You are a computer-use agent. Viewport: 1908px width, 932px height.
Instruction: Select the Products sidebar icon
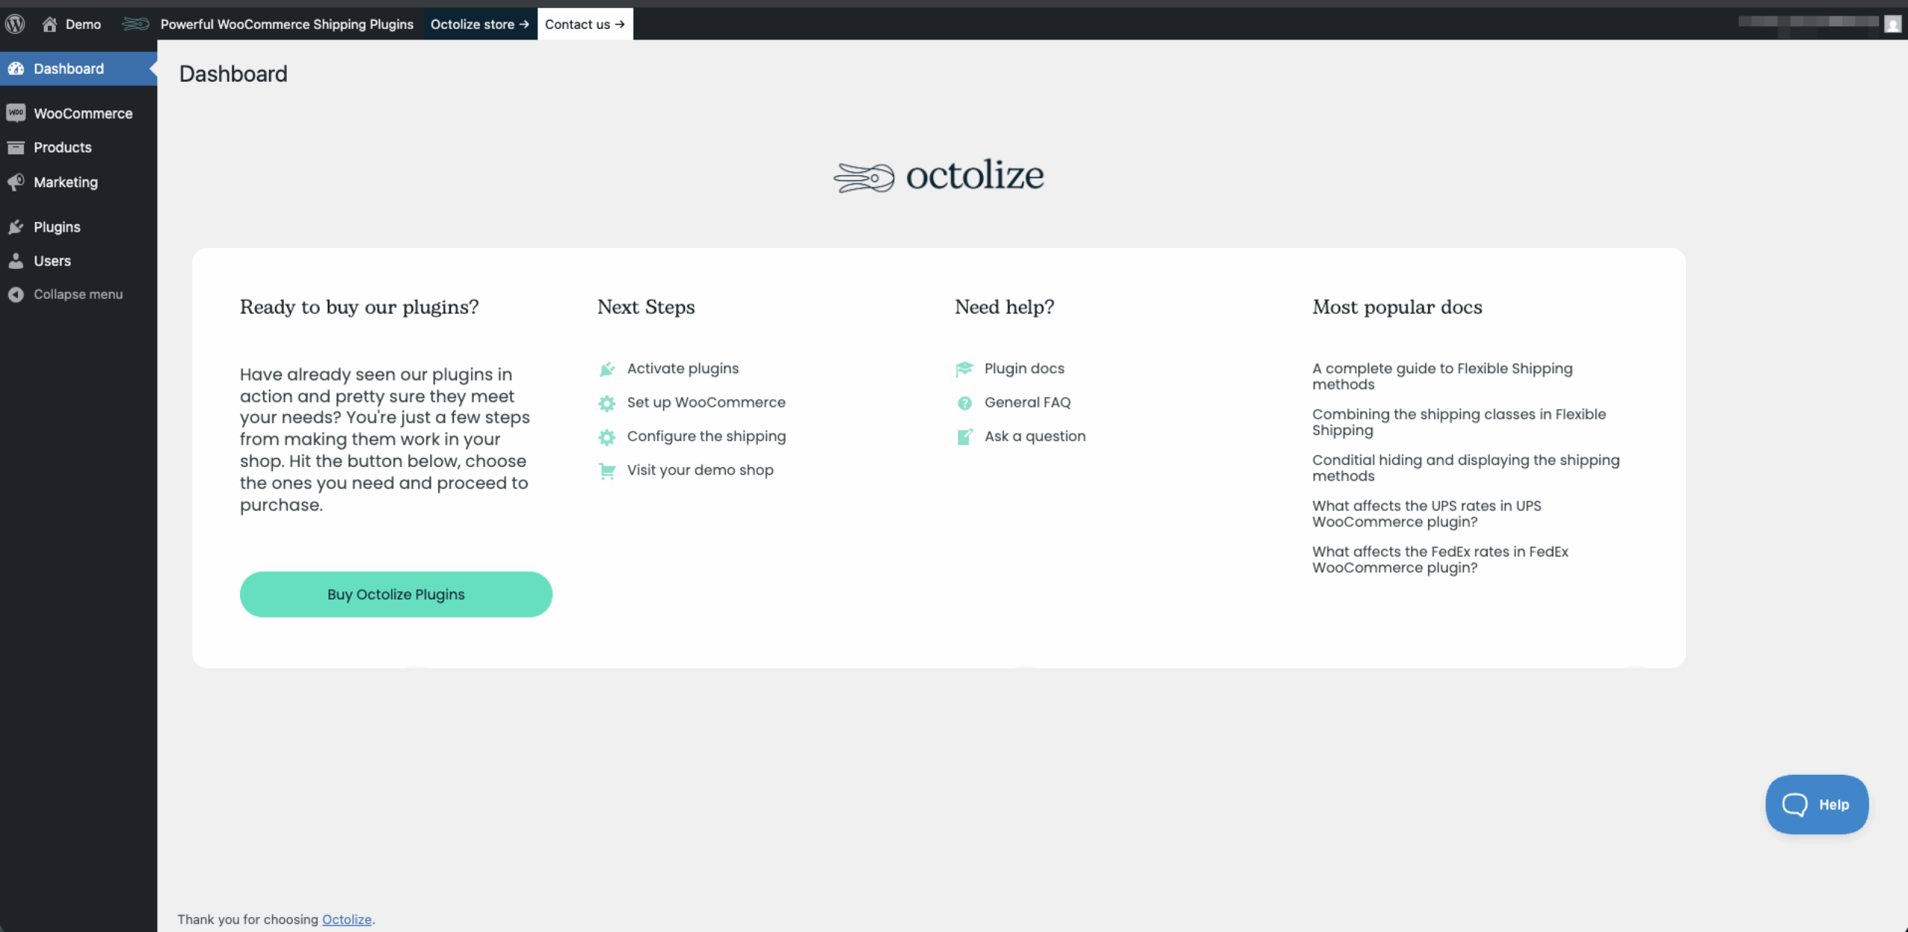pyautogui.click(x=16, y=147)
